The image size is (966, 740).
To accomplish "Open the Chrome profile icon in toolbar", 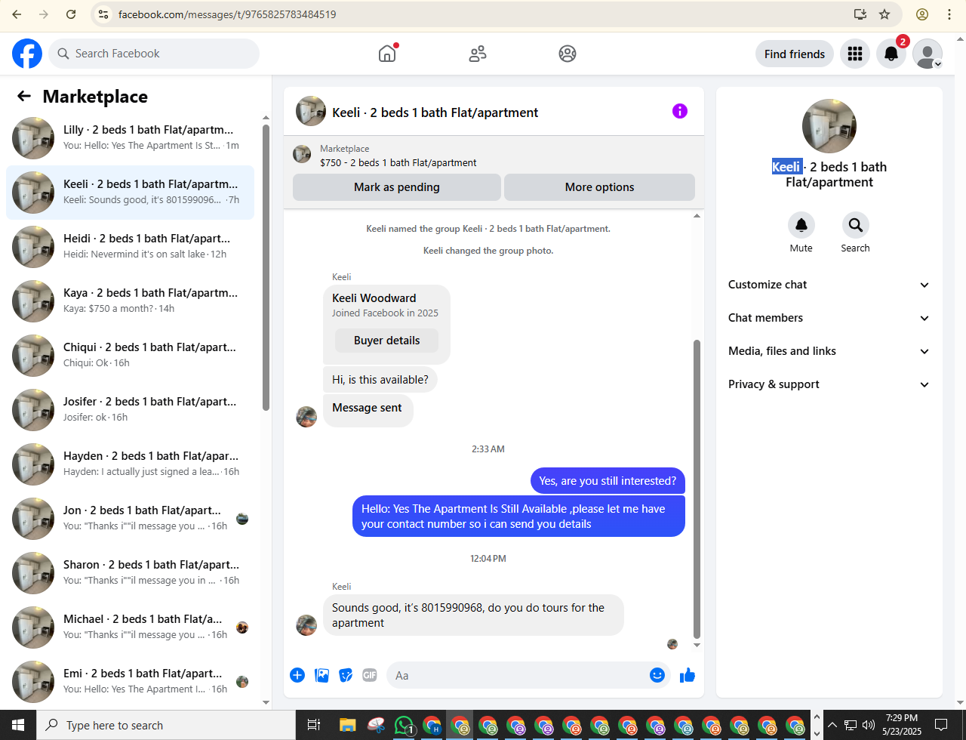I will tap(922, 14).
